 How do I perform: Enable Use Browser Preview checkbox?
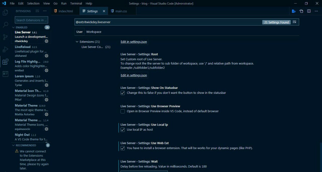pyautogui.click(x=123, y=111)
